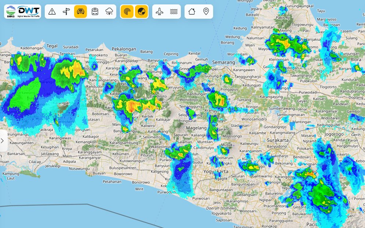365x228 pixels.
Task: Select the airplane aviation mode
Action: click(x=160, y=11)
